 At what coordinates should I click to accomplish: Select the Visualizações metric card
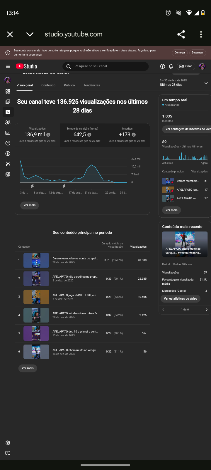pos(38,135)
